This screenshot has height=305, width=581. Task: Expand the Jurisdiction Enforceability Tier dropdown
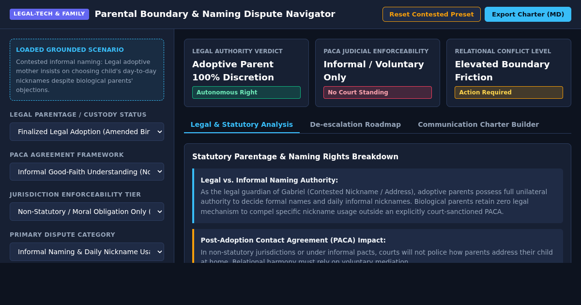(x=87, y=212)
